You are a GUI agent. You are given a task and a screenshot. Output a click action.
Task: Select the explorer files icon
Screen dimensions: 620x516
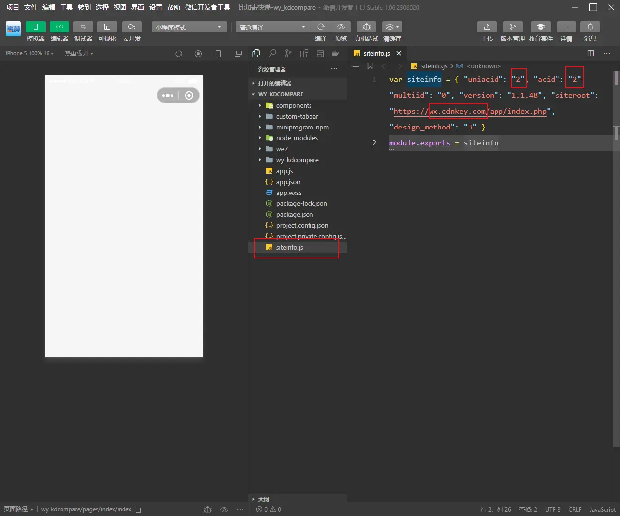click(256, 53)
